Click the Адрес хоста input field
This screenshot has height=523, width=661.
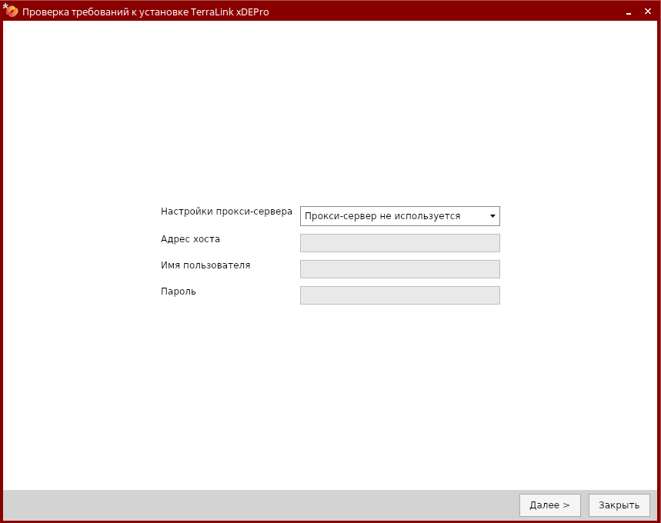[x=399, y=243]
